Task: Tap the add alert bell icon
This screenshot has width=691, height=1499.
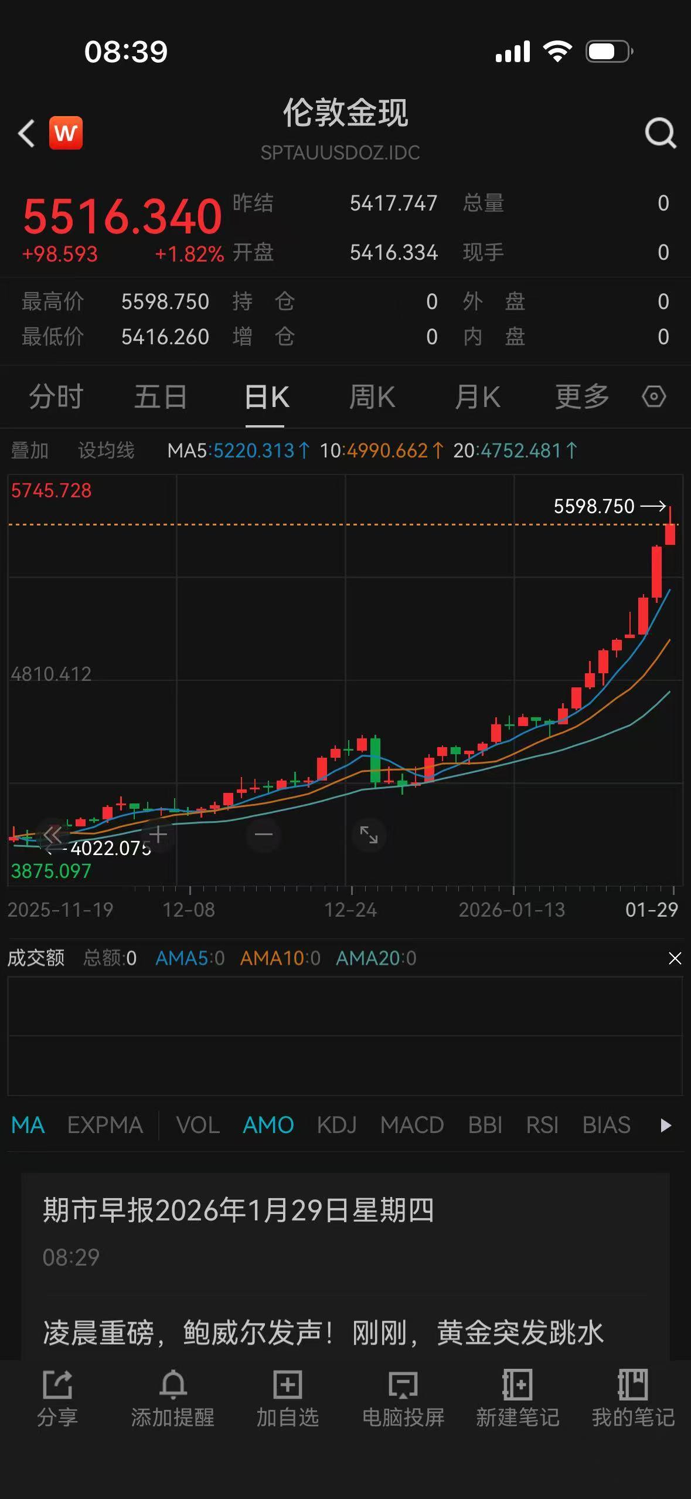Action: coord(172,1399)
